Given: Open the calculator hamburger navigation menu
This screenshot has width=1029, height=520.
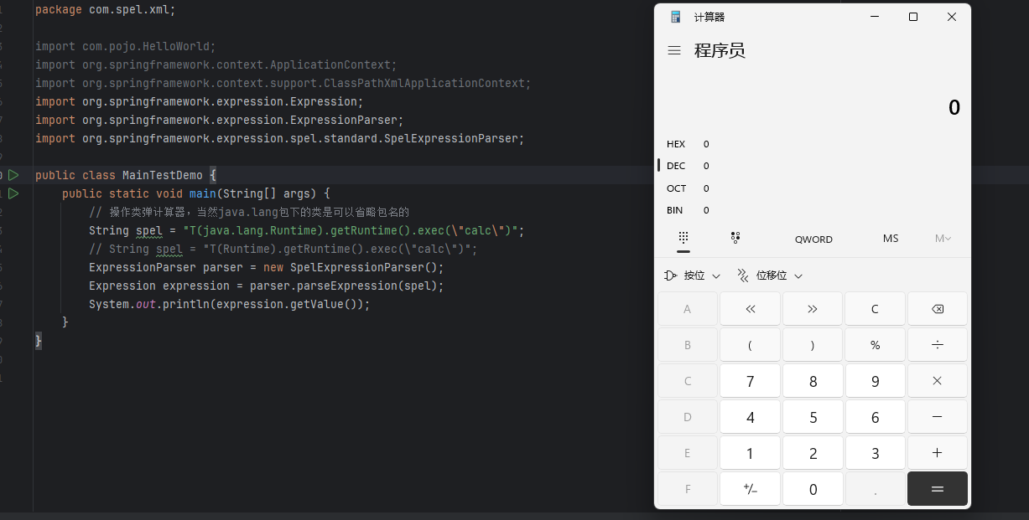Looking at the screenshot, I should (x=673, y=50).
